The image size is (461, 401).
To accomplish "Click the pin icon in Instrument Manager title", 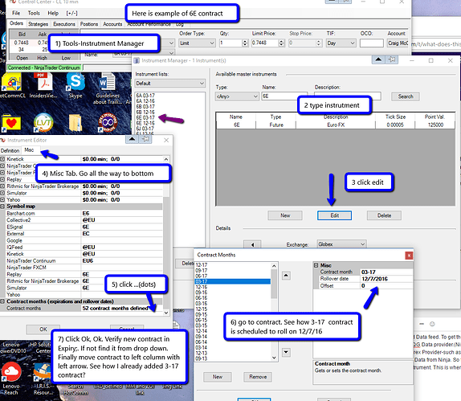I will 392,59.
